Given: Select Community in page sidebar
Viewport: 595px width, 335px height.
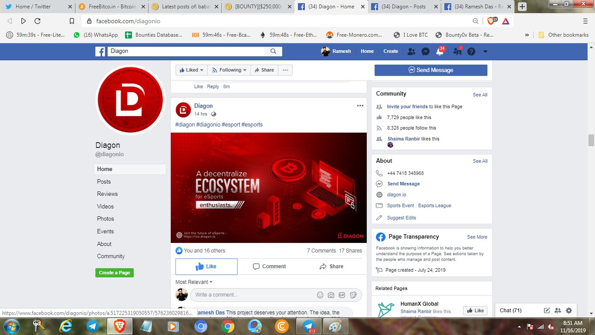Looking at the screenshot, I should point(111,256).
